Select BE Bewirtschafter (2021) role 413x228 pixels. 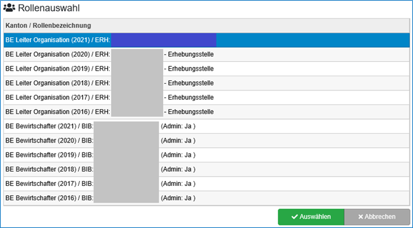coord(206,126)
